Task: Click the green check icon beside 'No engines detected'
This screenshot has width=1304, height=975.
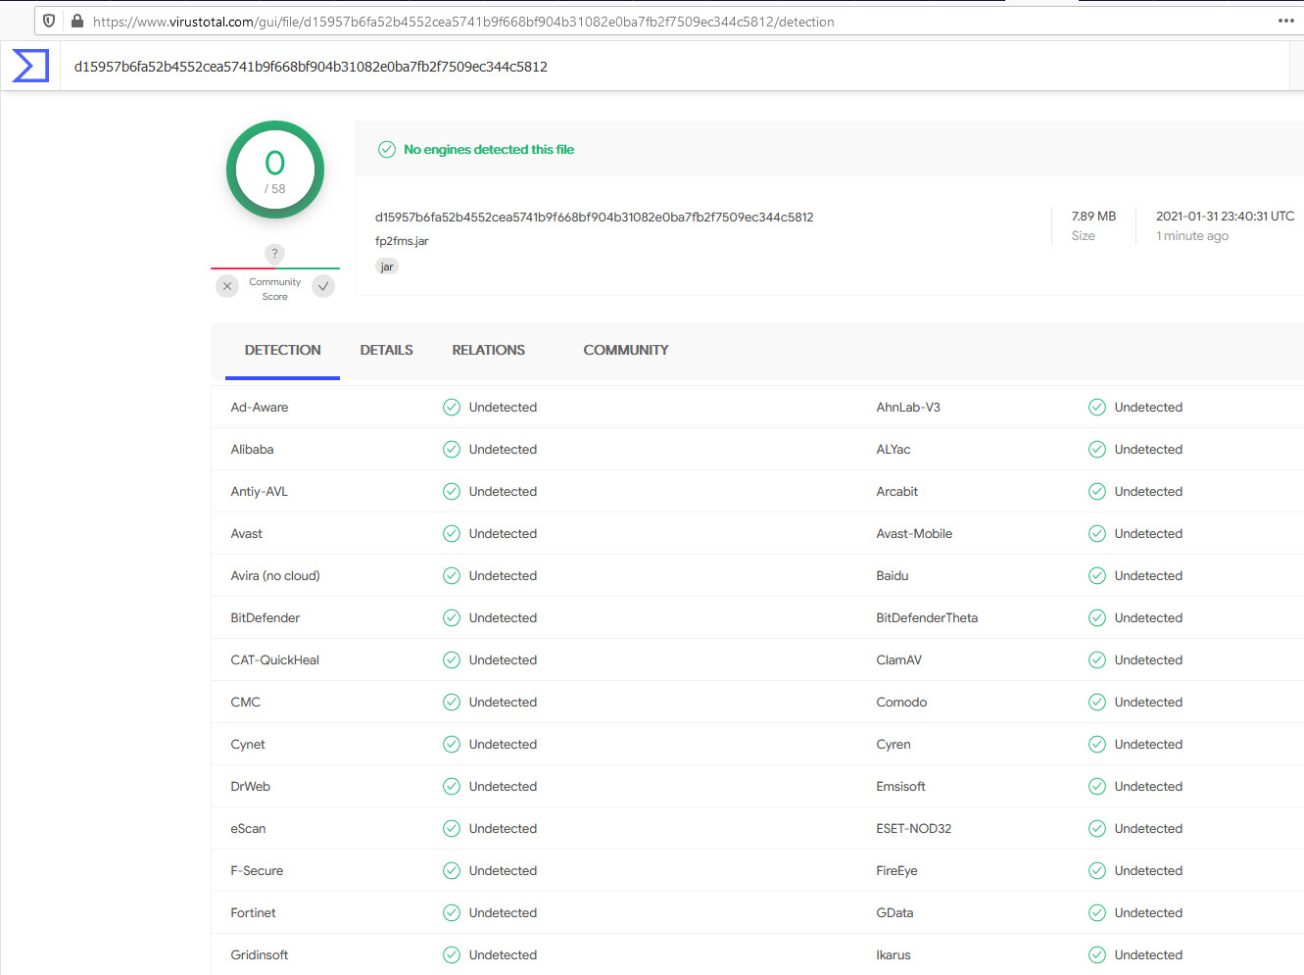Action: 387,150
